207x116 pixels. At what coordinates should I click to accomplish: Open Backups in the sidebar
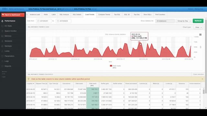point(13,46)
